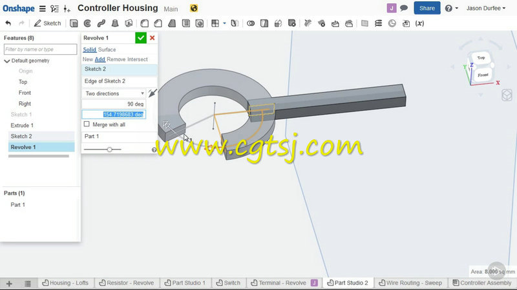Start a new Sketch from the toolbar
This screenshot has height=290, width=517.
[x=48, y=23]
